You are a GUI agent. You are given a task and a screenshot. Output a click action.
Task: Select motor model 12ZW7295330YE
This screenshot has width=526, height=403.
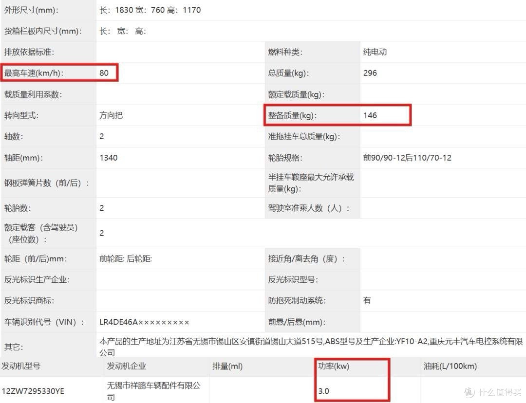[x=33, y=391]
